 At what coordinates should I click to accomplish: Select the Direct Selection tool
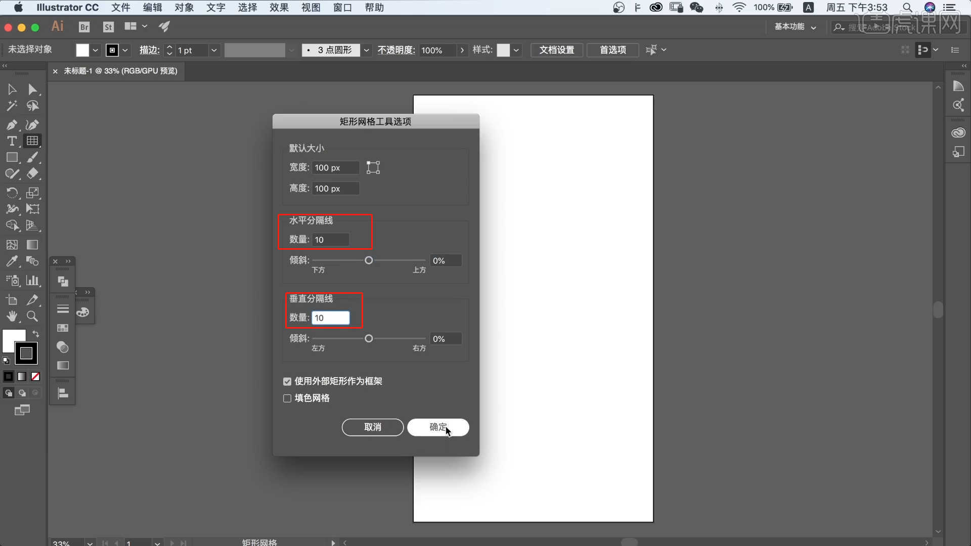[32, 89]
